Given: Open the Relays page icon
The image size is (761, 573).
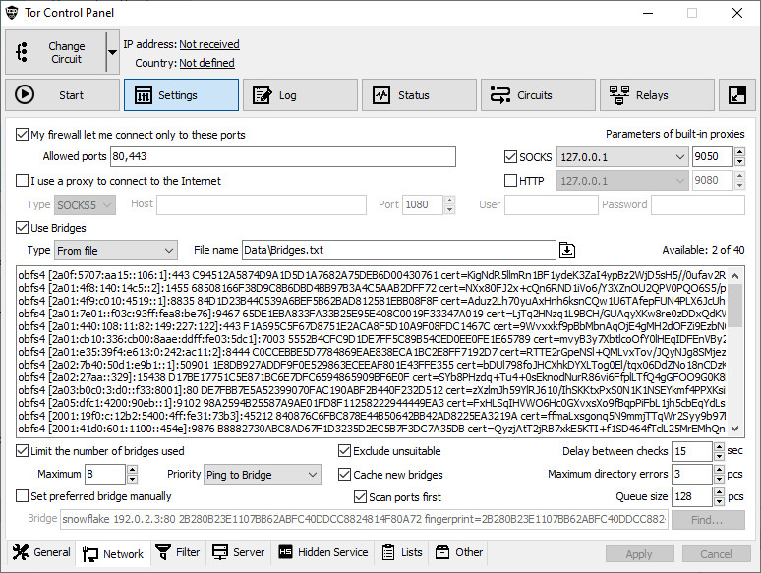Looking at the screenshot, I should tap(619, 95).
